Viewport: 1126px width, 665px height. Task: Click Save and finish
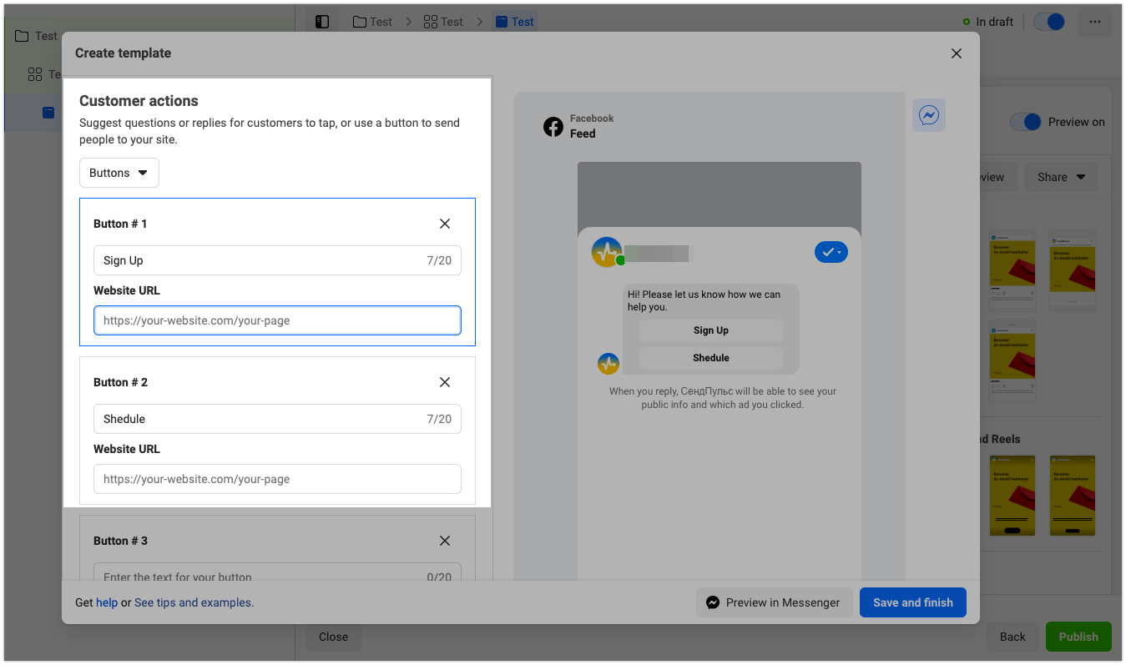[912, 602]
